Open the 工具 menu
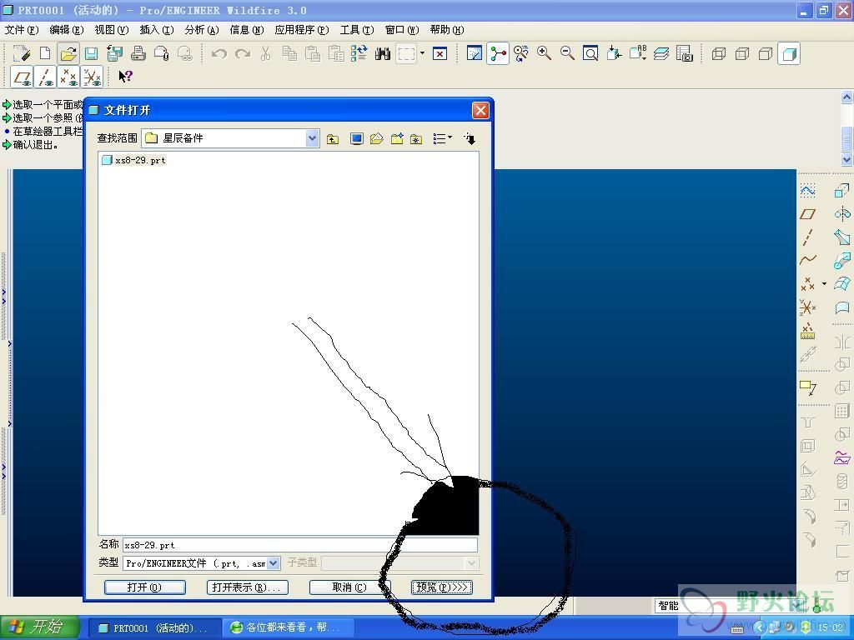 point(357,30)
